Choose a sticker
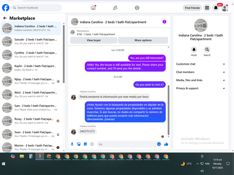Image resolution: width=234 pixels, height=175 pixels. (85, 144)
